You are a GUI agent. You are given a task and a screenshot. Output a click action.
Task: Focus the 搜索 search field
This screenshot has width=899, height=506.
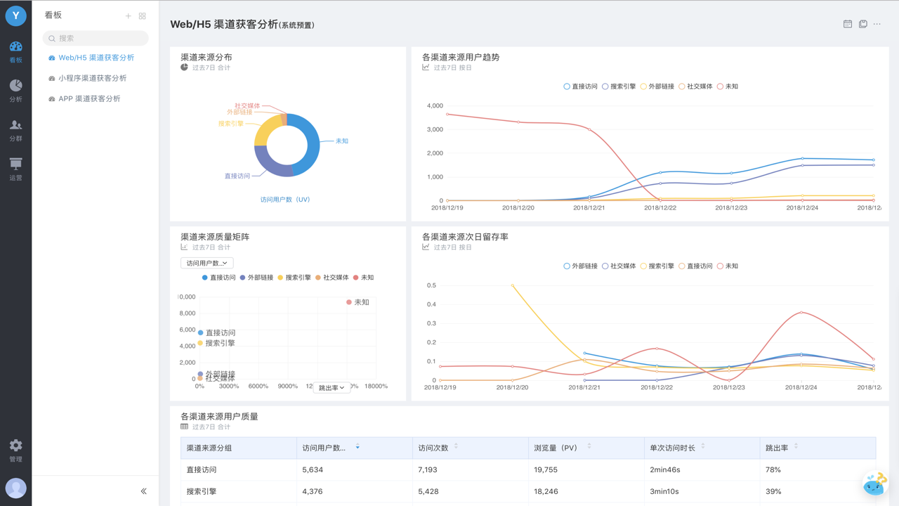pyautogui.click(x=96, y=38)
